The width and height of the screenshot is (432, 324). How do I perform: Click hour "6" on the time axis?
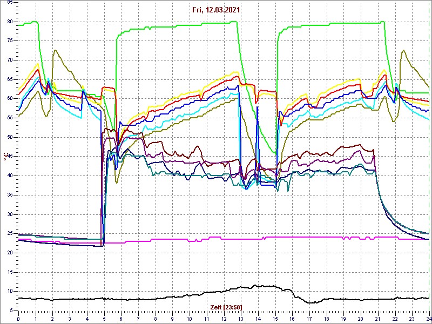point(121,319)
